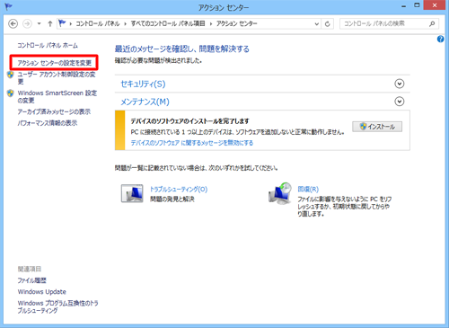
Task: Open the address bar history dropdown
Action: (317, 24)
